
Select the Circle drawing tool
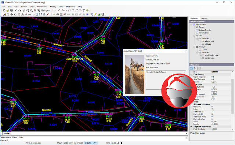point(73,11)
